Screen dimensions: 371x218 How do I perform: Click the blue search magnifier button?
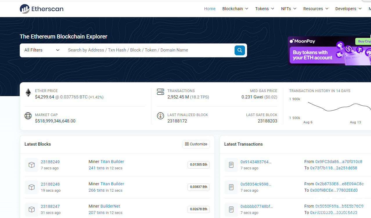click(239, 50)
